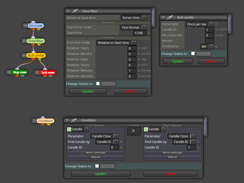Enable Change Status in Condition panel

(97, 166)
